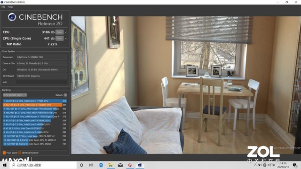This screenshot has width=301, height=169.
Task: Click the taskbar search box
Action: click(43, 165)
